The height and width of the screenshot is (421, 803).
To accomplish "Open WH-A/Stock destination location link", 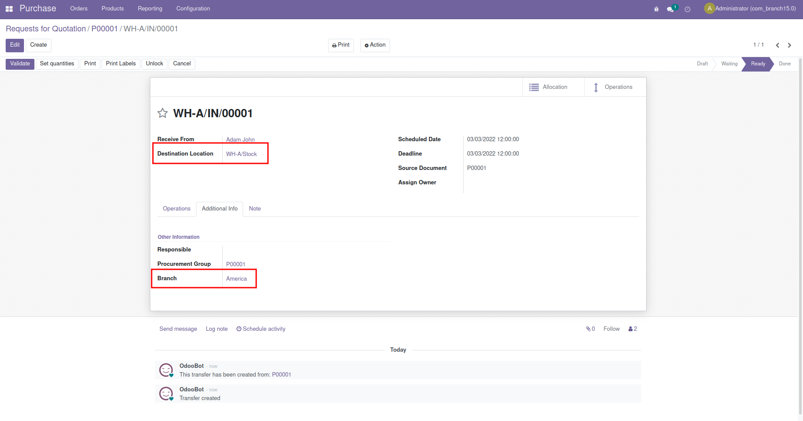I will pyautogui.click(x=241, y=154).
